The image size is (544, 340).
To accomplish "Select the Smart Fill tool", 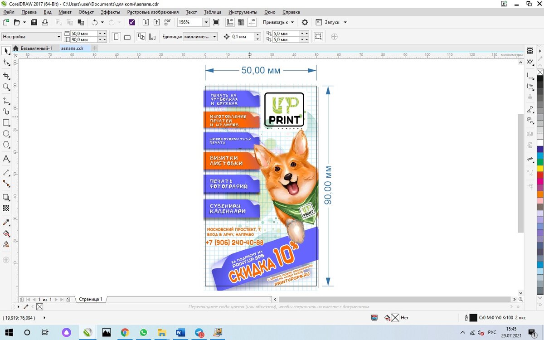I will [6, 244].
